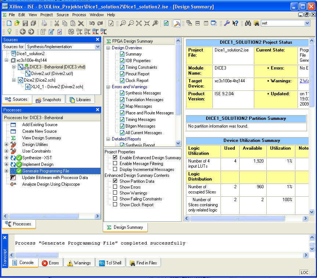Screen dimensions: 317x278
Task: Click the Forward navigation arrow icon
Action: point(31,32)
